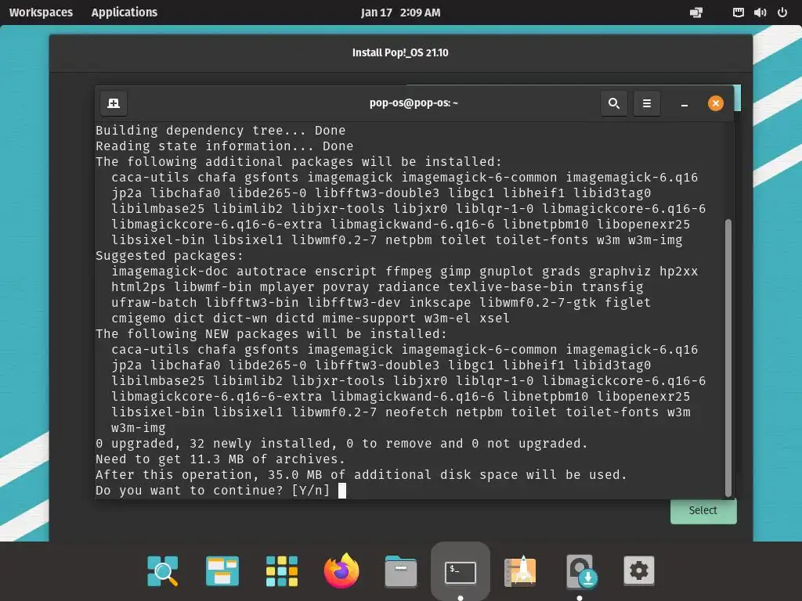Click the terminal vertical scrollbar

tap(728, 358)
